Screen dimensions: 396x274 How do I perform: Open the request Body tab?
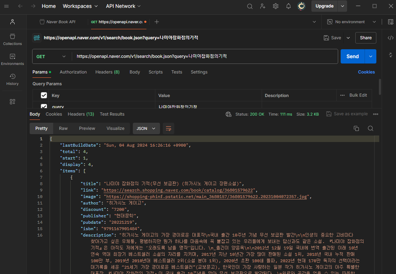pos(135,72)
